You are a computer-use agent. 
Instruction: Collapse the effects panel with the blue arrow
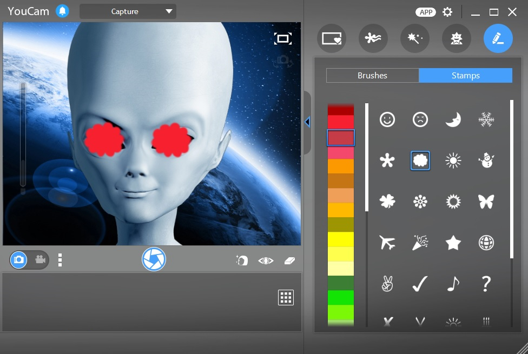coord(307,122)
